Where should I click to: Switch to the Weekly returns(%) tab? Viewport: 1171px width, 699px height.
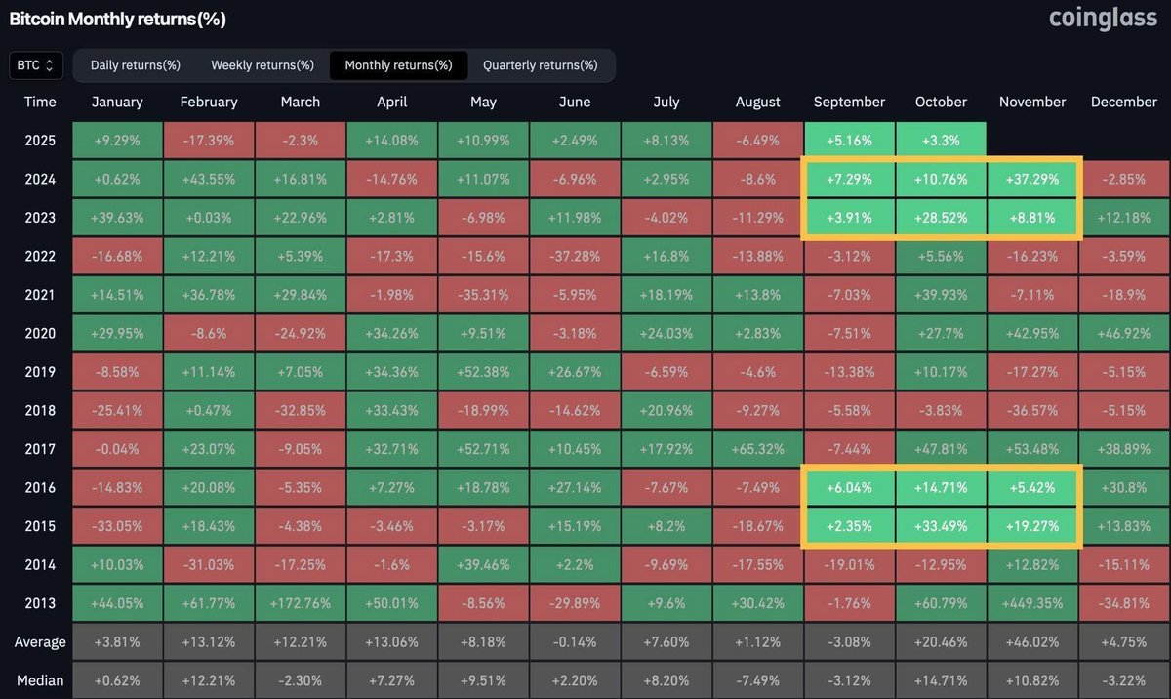point(262,64)
